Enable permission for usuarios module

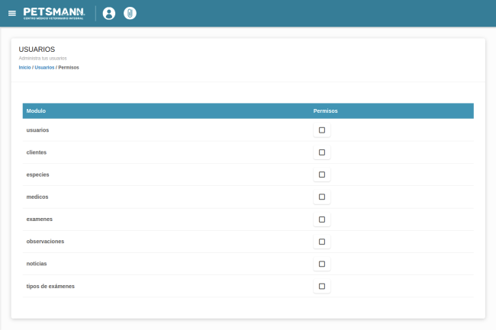(321, 130)
